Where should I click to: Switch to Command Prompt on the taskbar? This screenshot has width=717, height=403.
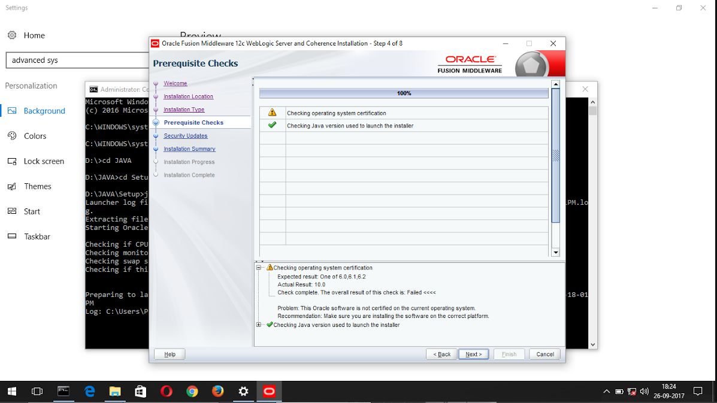[x=63, y=392]
